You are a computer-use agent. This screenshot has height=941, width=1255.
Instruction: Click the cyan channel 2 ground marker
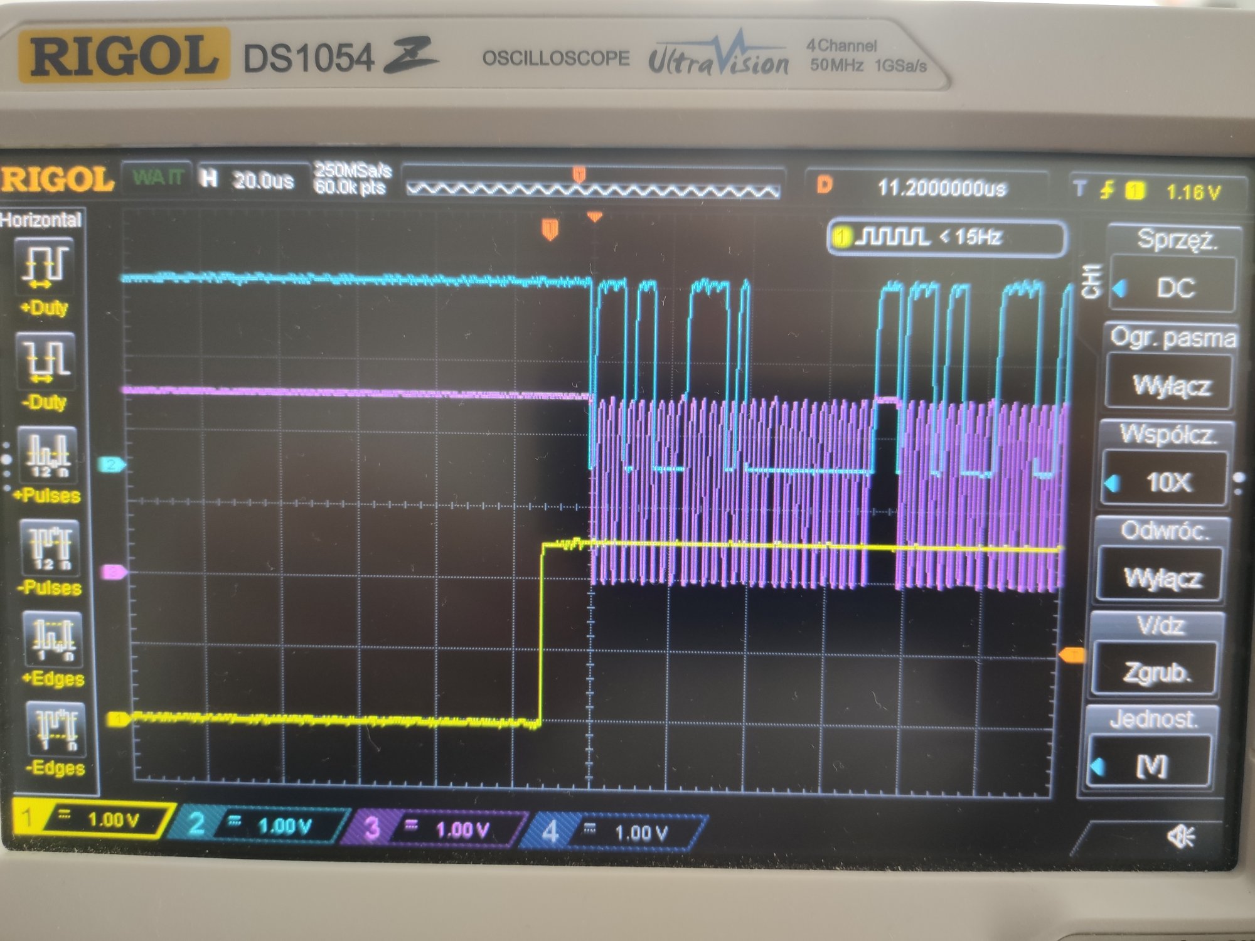pos(112,464)
